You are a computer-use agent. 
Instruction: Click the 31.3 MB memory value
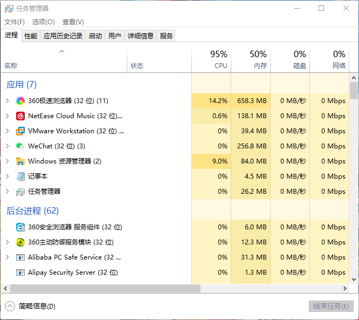click(x=254, y=257)
